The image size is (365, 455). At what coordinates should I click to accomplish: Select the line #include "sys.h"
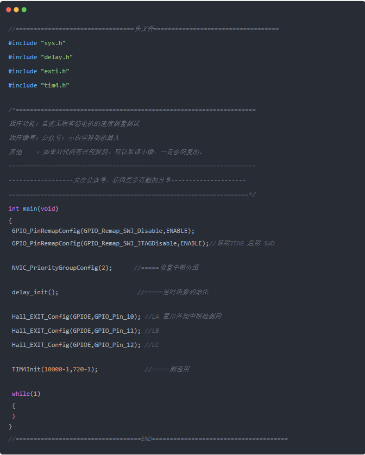point(37,43)
